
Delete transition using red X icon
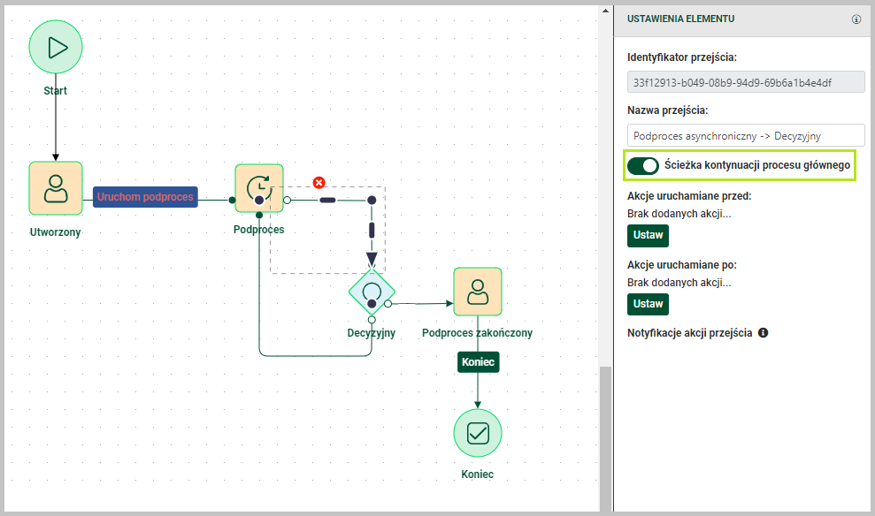pos(319,183)
